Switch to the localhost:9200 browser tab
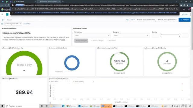The image size is (193, 108). click(25, 2)
